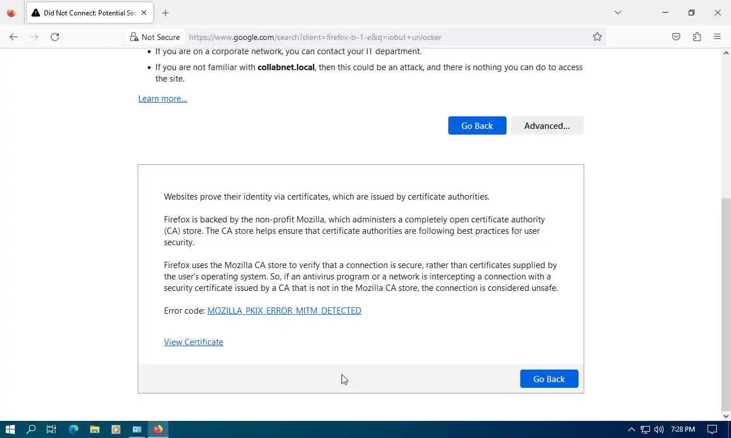Click the scrollbar down arrow
The image size is (731, 438).
[x=726, y=416]
